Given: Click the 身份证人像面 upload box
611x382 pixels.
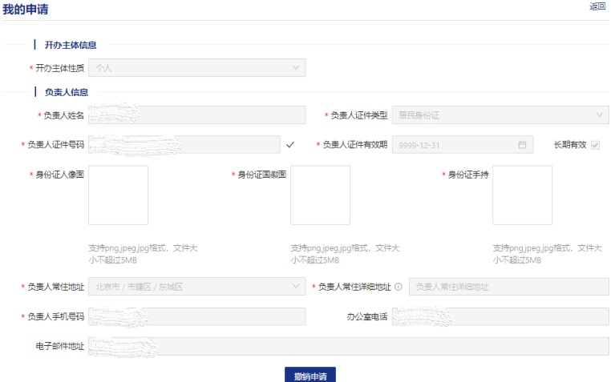Looking at the screenshot, I should pyautogui.click(x=118, y=195).
